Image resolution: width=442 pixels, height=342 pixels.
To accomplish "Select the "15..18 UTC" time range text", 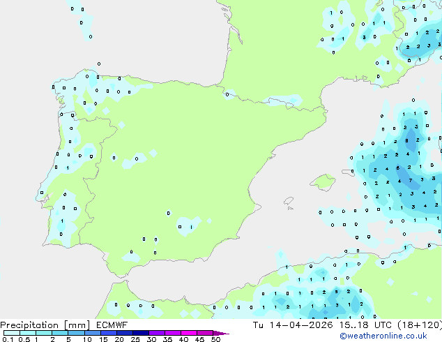I will click(365, 325).
